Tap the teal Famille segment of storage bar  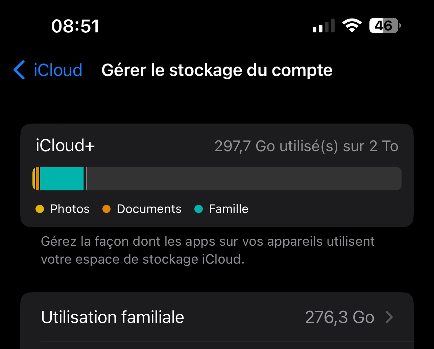62,179
